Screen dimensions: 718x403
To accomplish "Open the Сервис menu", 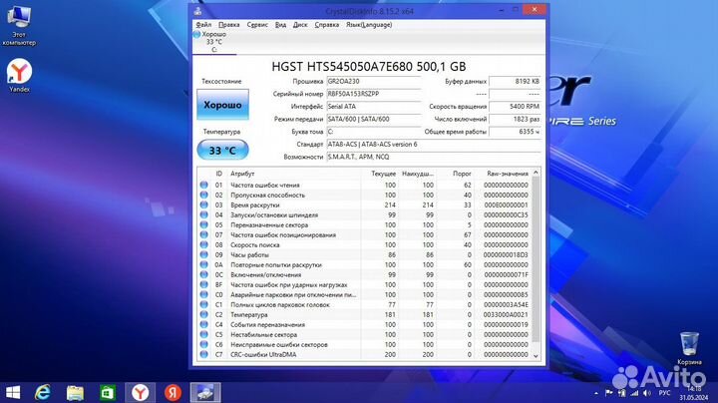I will click(257, 23).
